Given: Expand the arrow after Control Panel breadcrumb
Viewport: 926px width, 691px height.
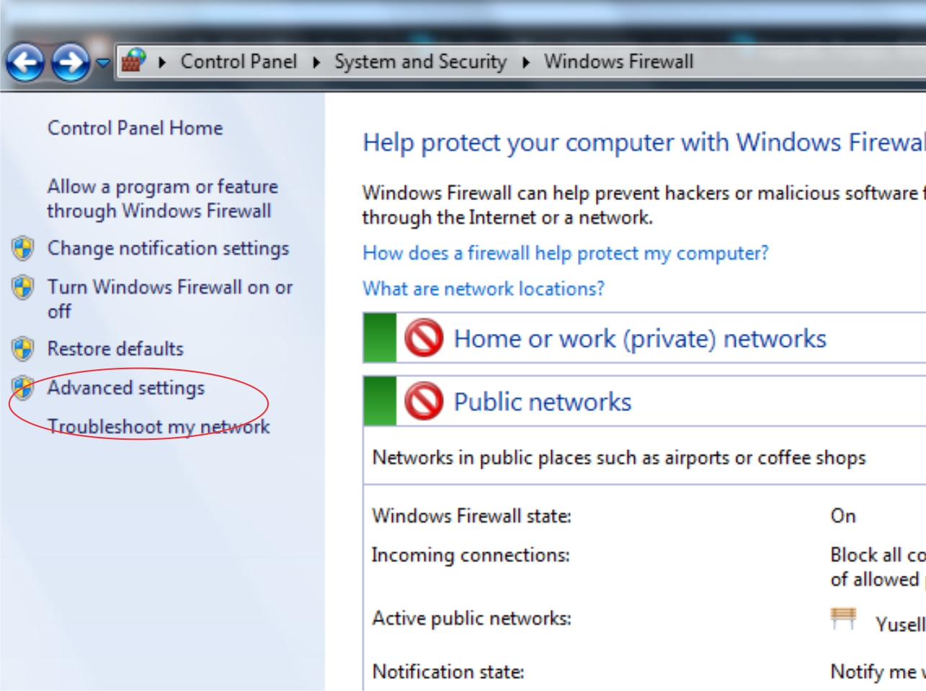Looking at the screenshot, I should 316,63.
